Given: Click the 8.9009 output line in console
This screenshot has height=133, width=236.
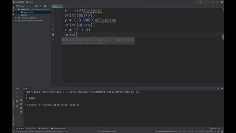Looking at the screenshot, I should (x=30, y=99).
